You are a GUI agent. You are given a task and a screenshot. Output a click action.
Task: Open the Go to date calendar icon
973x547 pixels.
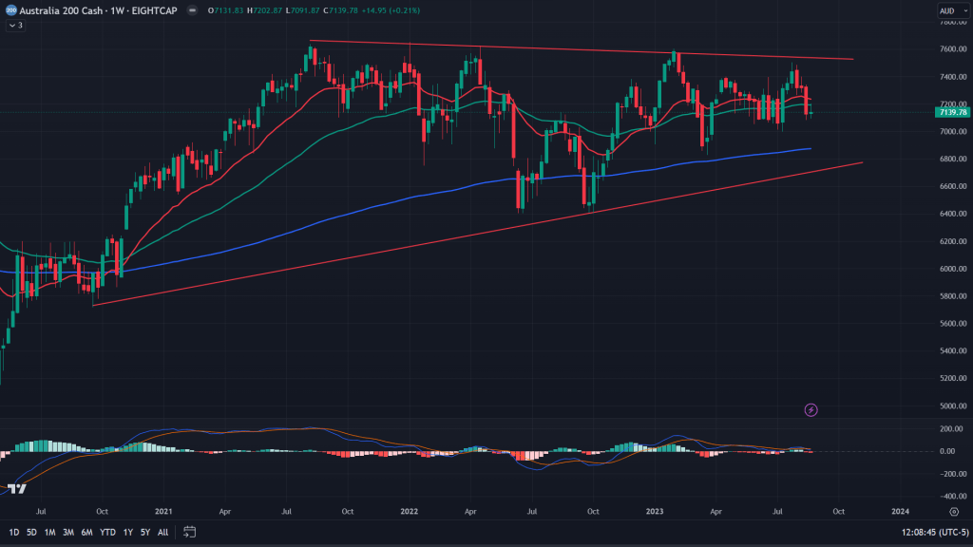pos(189,532)
